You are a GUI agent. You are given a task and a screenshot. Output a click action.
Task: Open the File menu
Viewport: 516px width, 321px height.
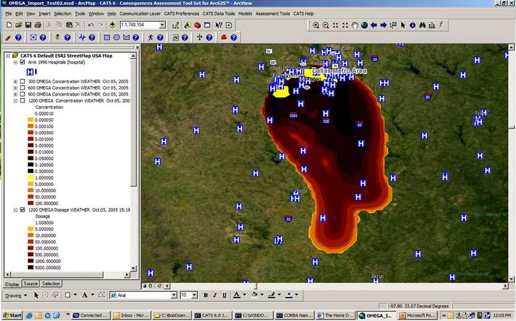tap(9, 14)
